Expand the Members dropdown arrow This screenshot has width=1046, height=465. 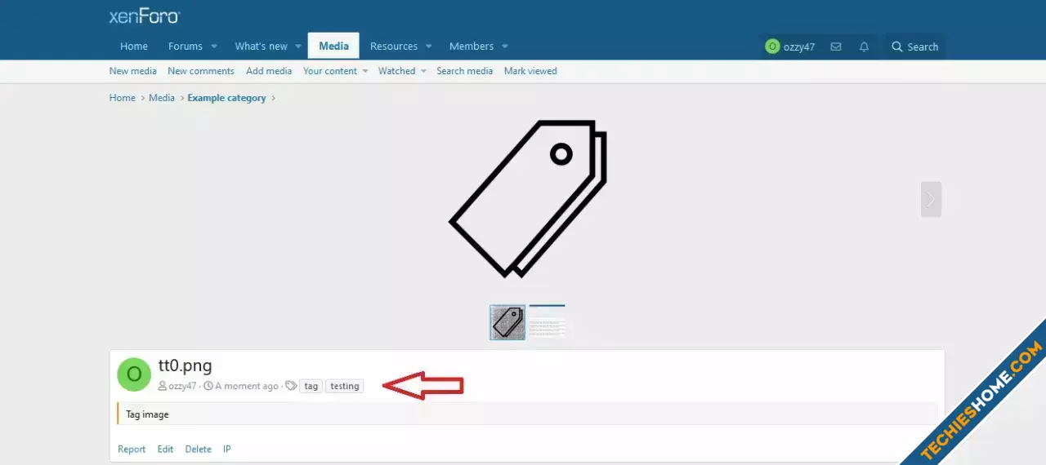[504, 46]
